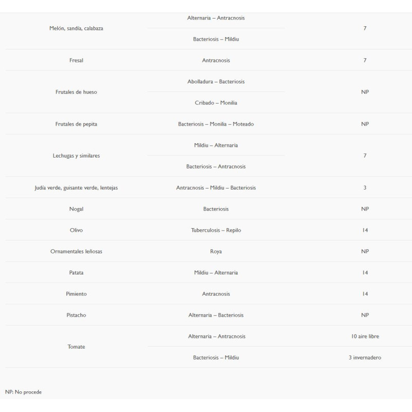Screen dimensions: 412x412
Task: Select 'Frutales de pepita' crop label
Action: pos(76,124)
